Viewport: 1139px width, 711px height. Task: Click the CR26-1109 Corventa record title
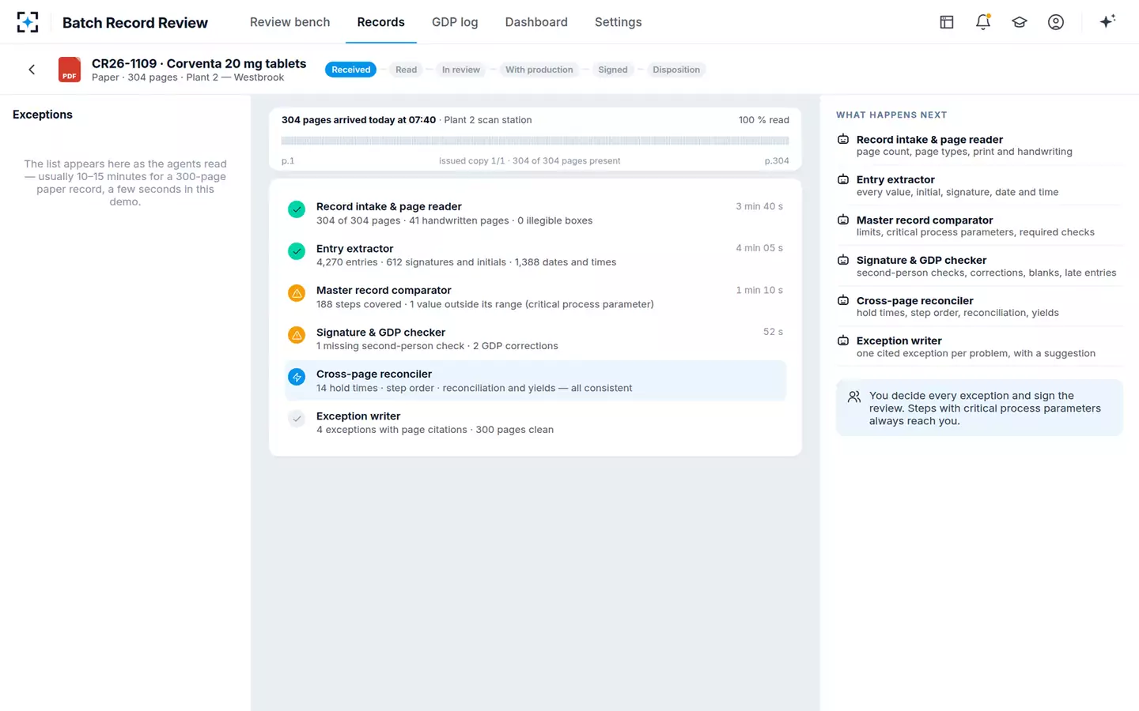click(199, 63)
